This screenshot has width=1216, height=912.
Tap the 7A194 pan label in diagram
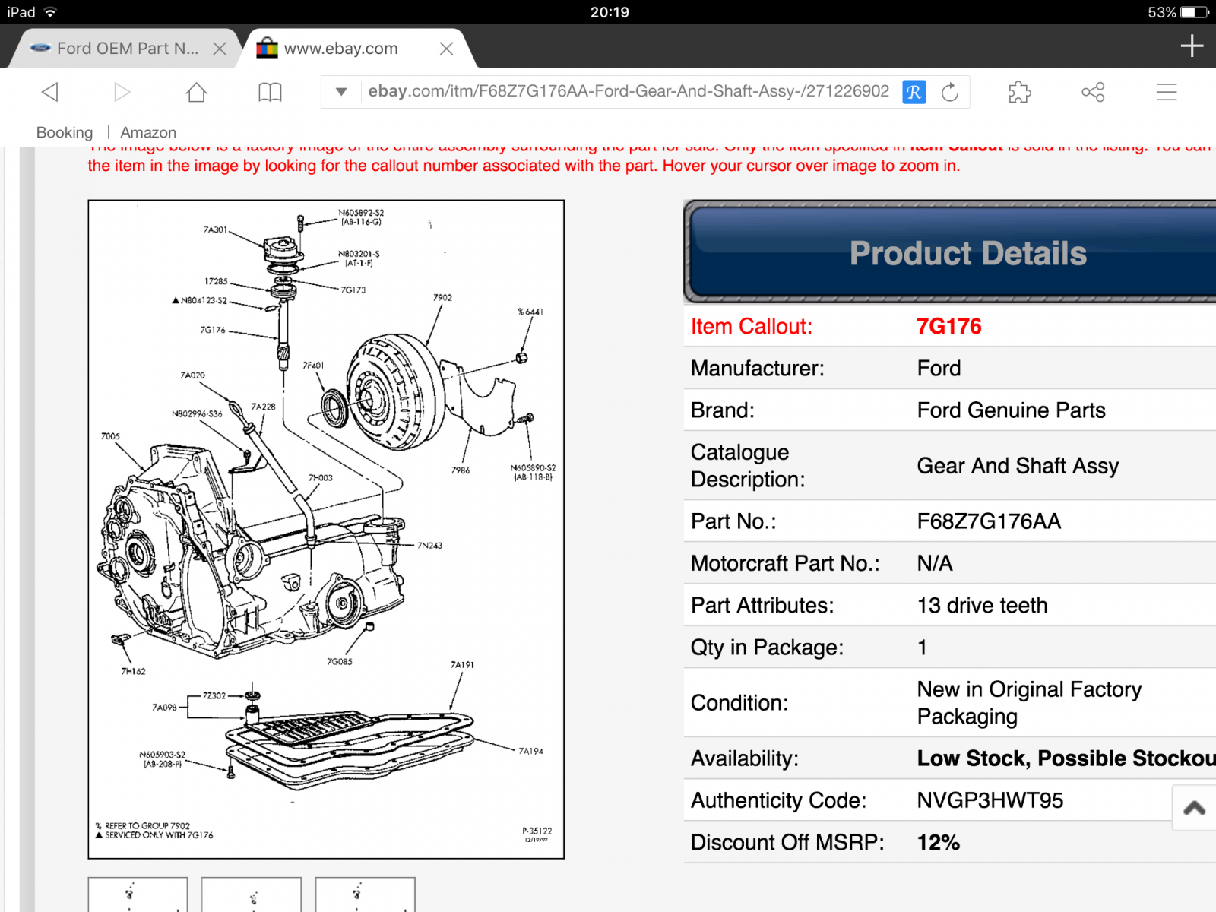[530, 751]
